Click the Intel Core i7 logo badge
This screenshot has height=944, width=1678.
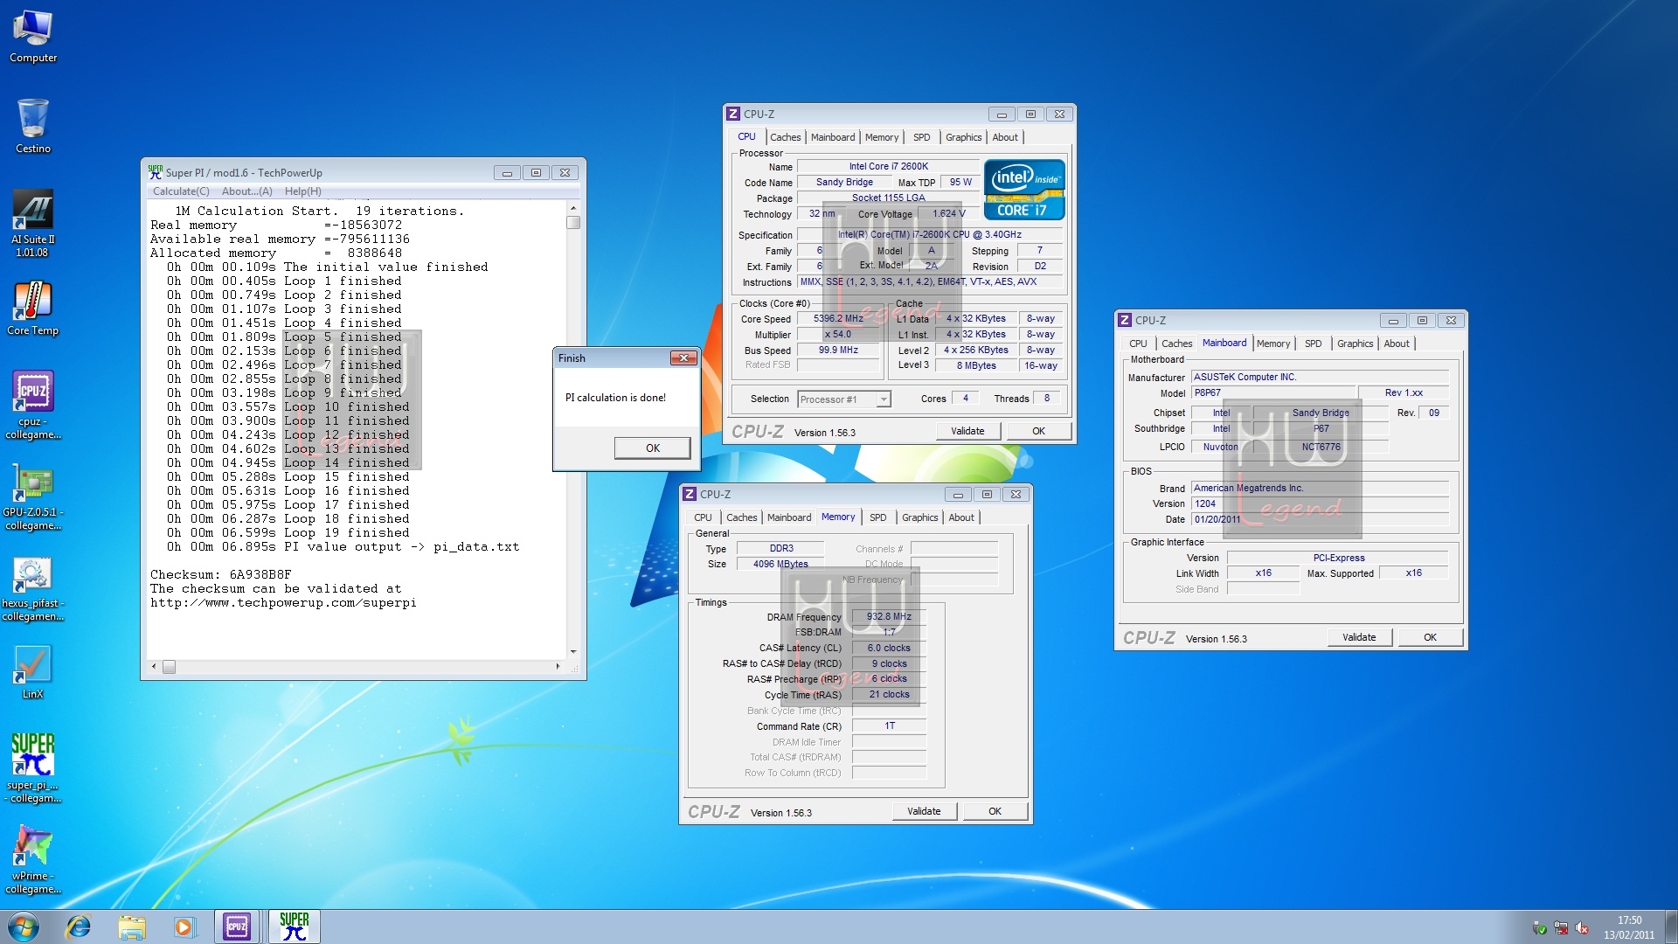pos(1024,189)
